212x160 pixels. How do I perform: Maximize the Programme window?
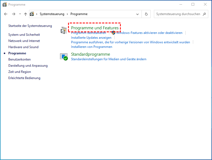tap(193, 5)
